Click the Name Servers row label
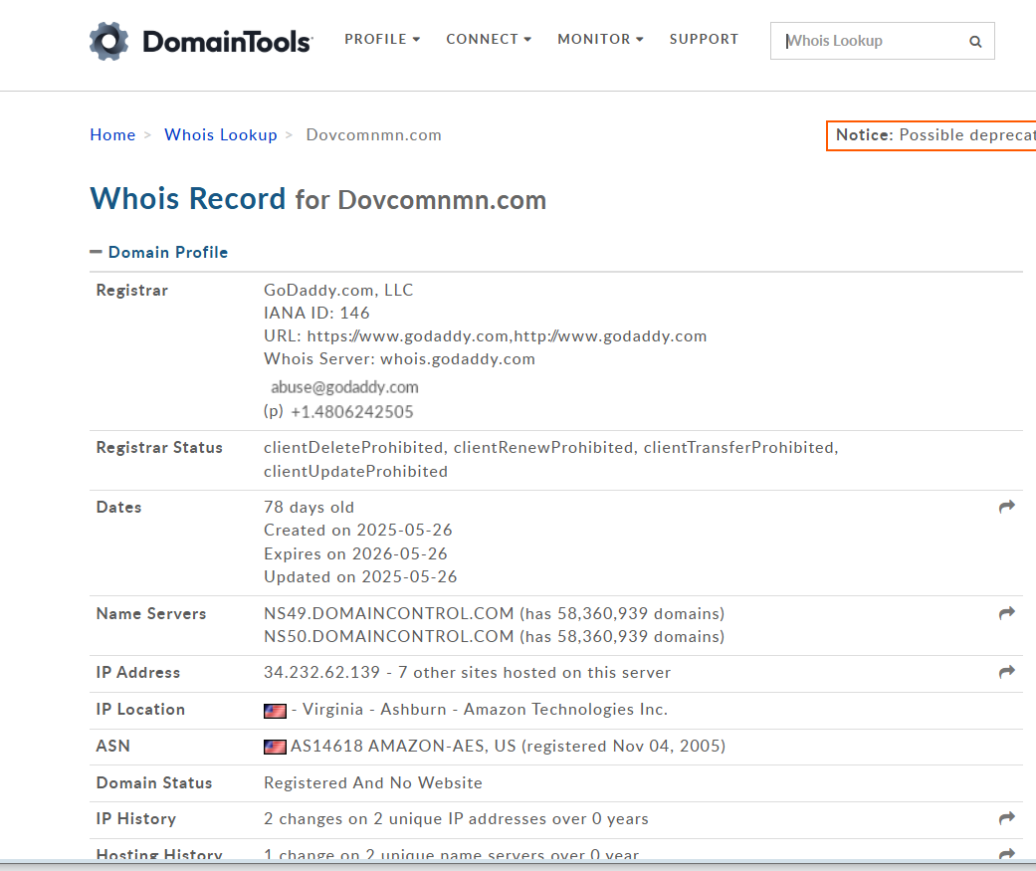Viewport: 1036px width, 871px height. [x=151, y=613]
